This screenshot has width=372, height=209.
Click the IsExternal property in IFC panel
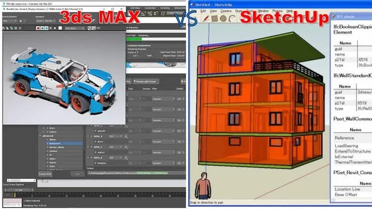(344, 157)
